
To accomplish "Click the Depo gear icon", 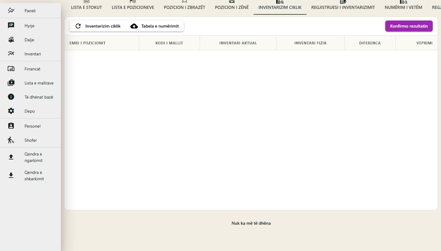I will [x=11, y=111].
